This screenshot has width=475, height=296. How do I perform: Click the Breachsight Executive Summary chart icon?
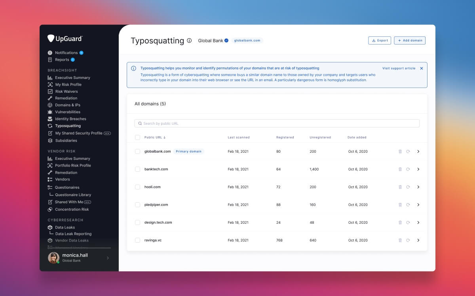[x=50, y=78]
